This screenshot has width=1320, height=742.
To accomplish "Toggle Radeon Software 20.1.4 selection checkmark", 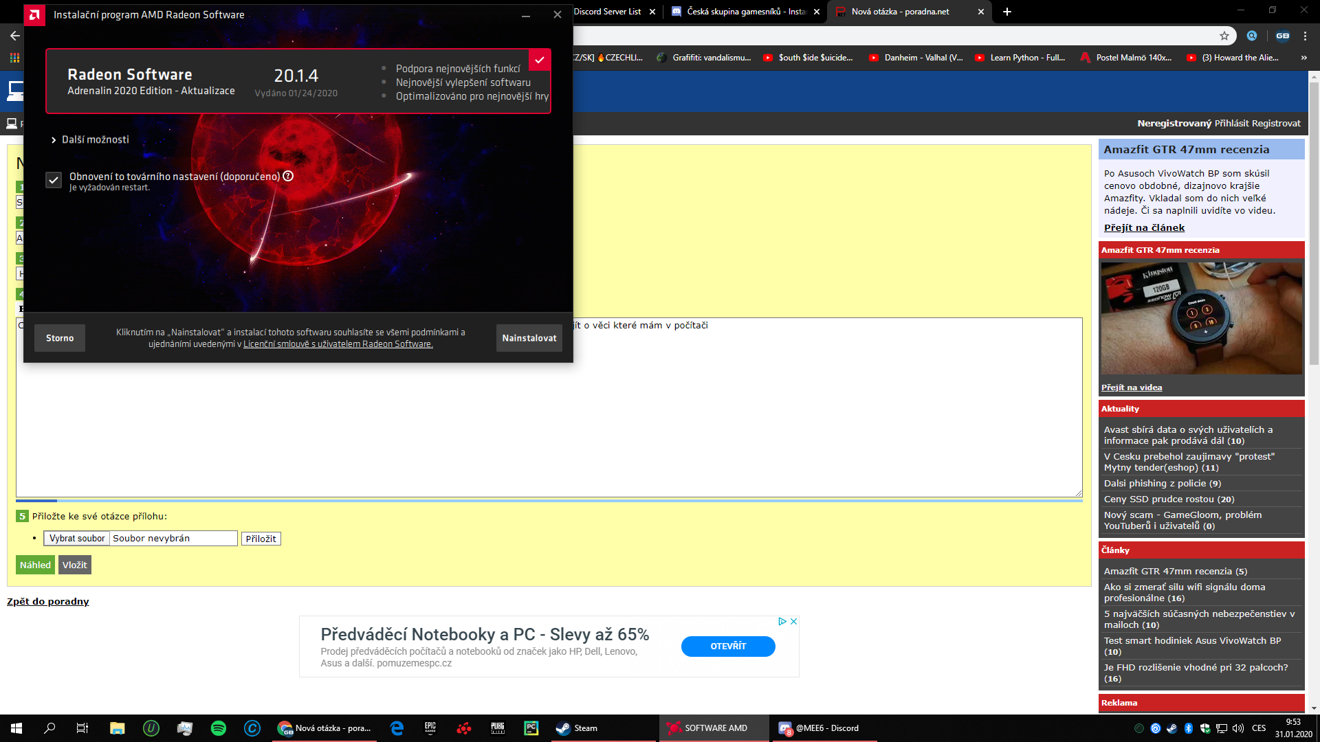I will (x=540, y=60).
